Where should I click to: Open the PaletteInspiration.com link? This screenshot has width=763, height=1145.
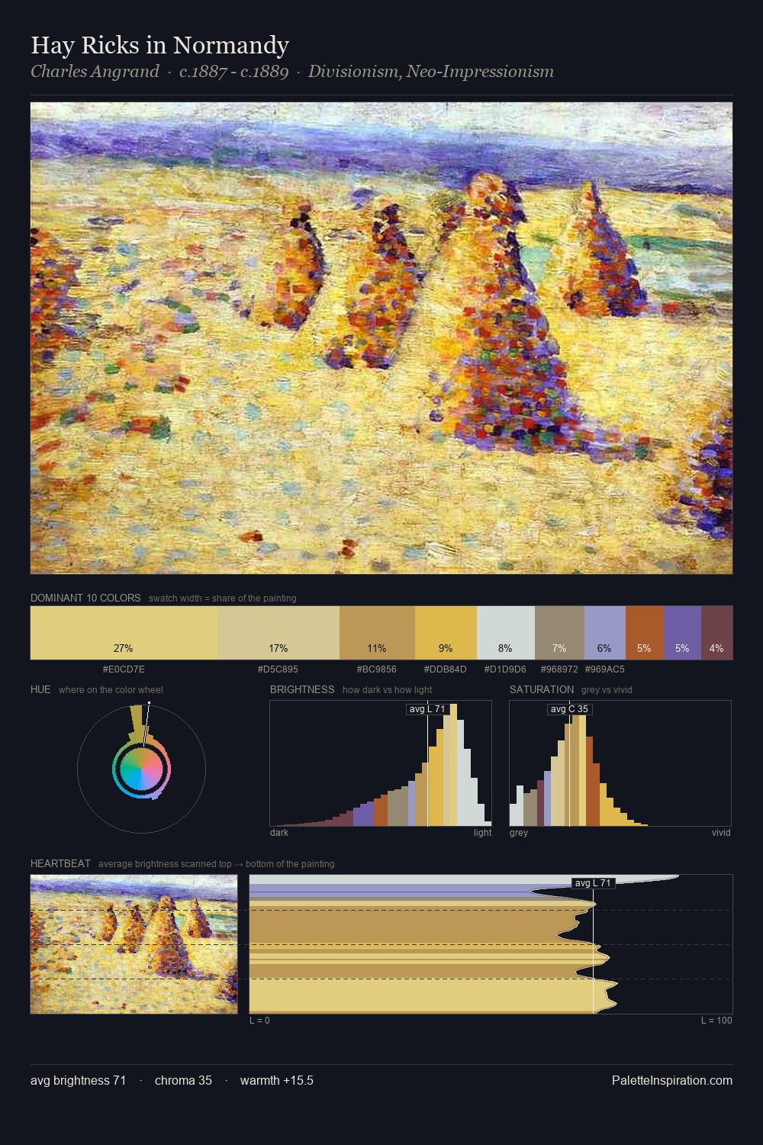click(x=672, y=1080)
